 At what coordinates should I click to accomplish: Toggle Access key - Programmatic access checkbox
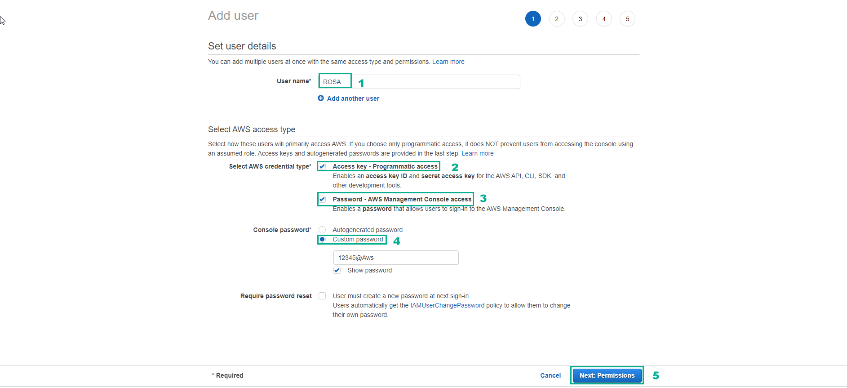(x=322, y=166)
